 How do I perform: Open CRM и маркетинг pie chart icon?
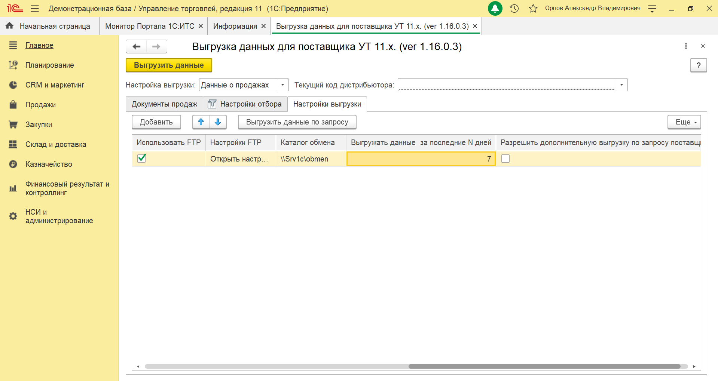13,85
